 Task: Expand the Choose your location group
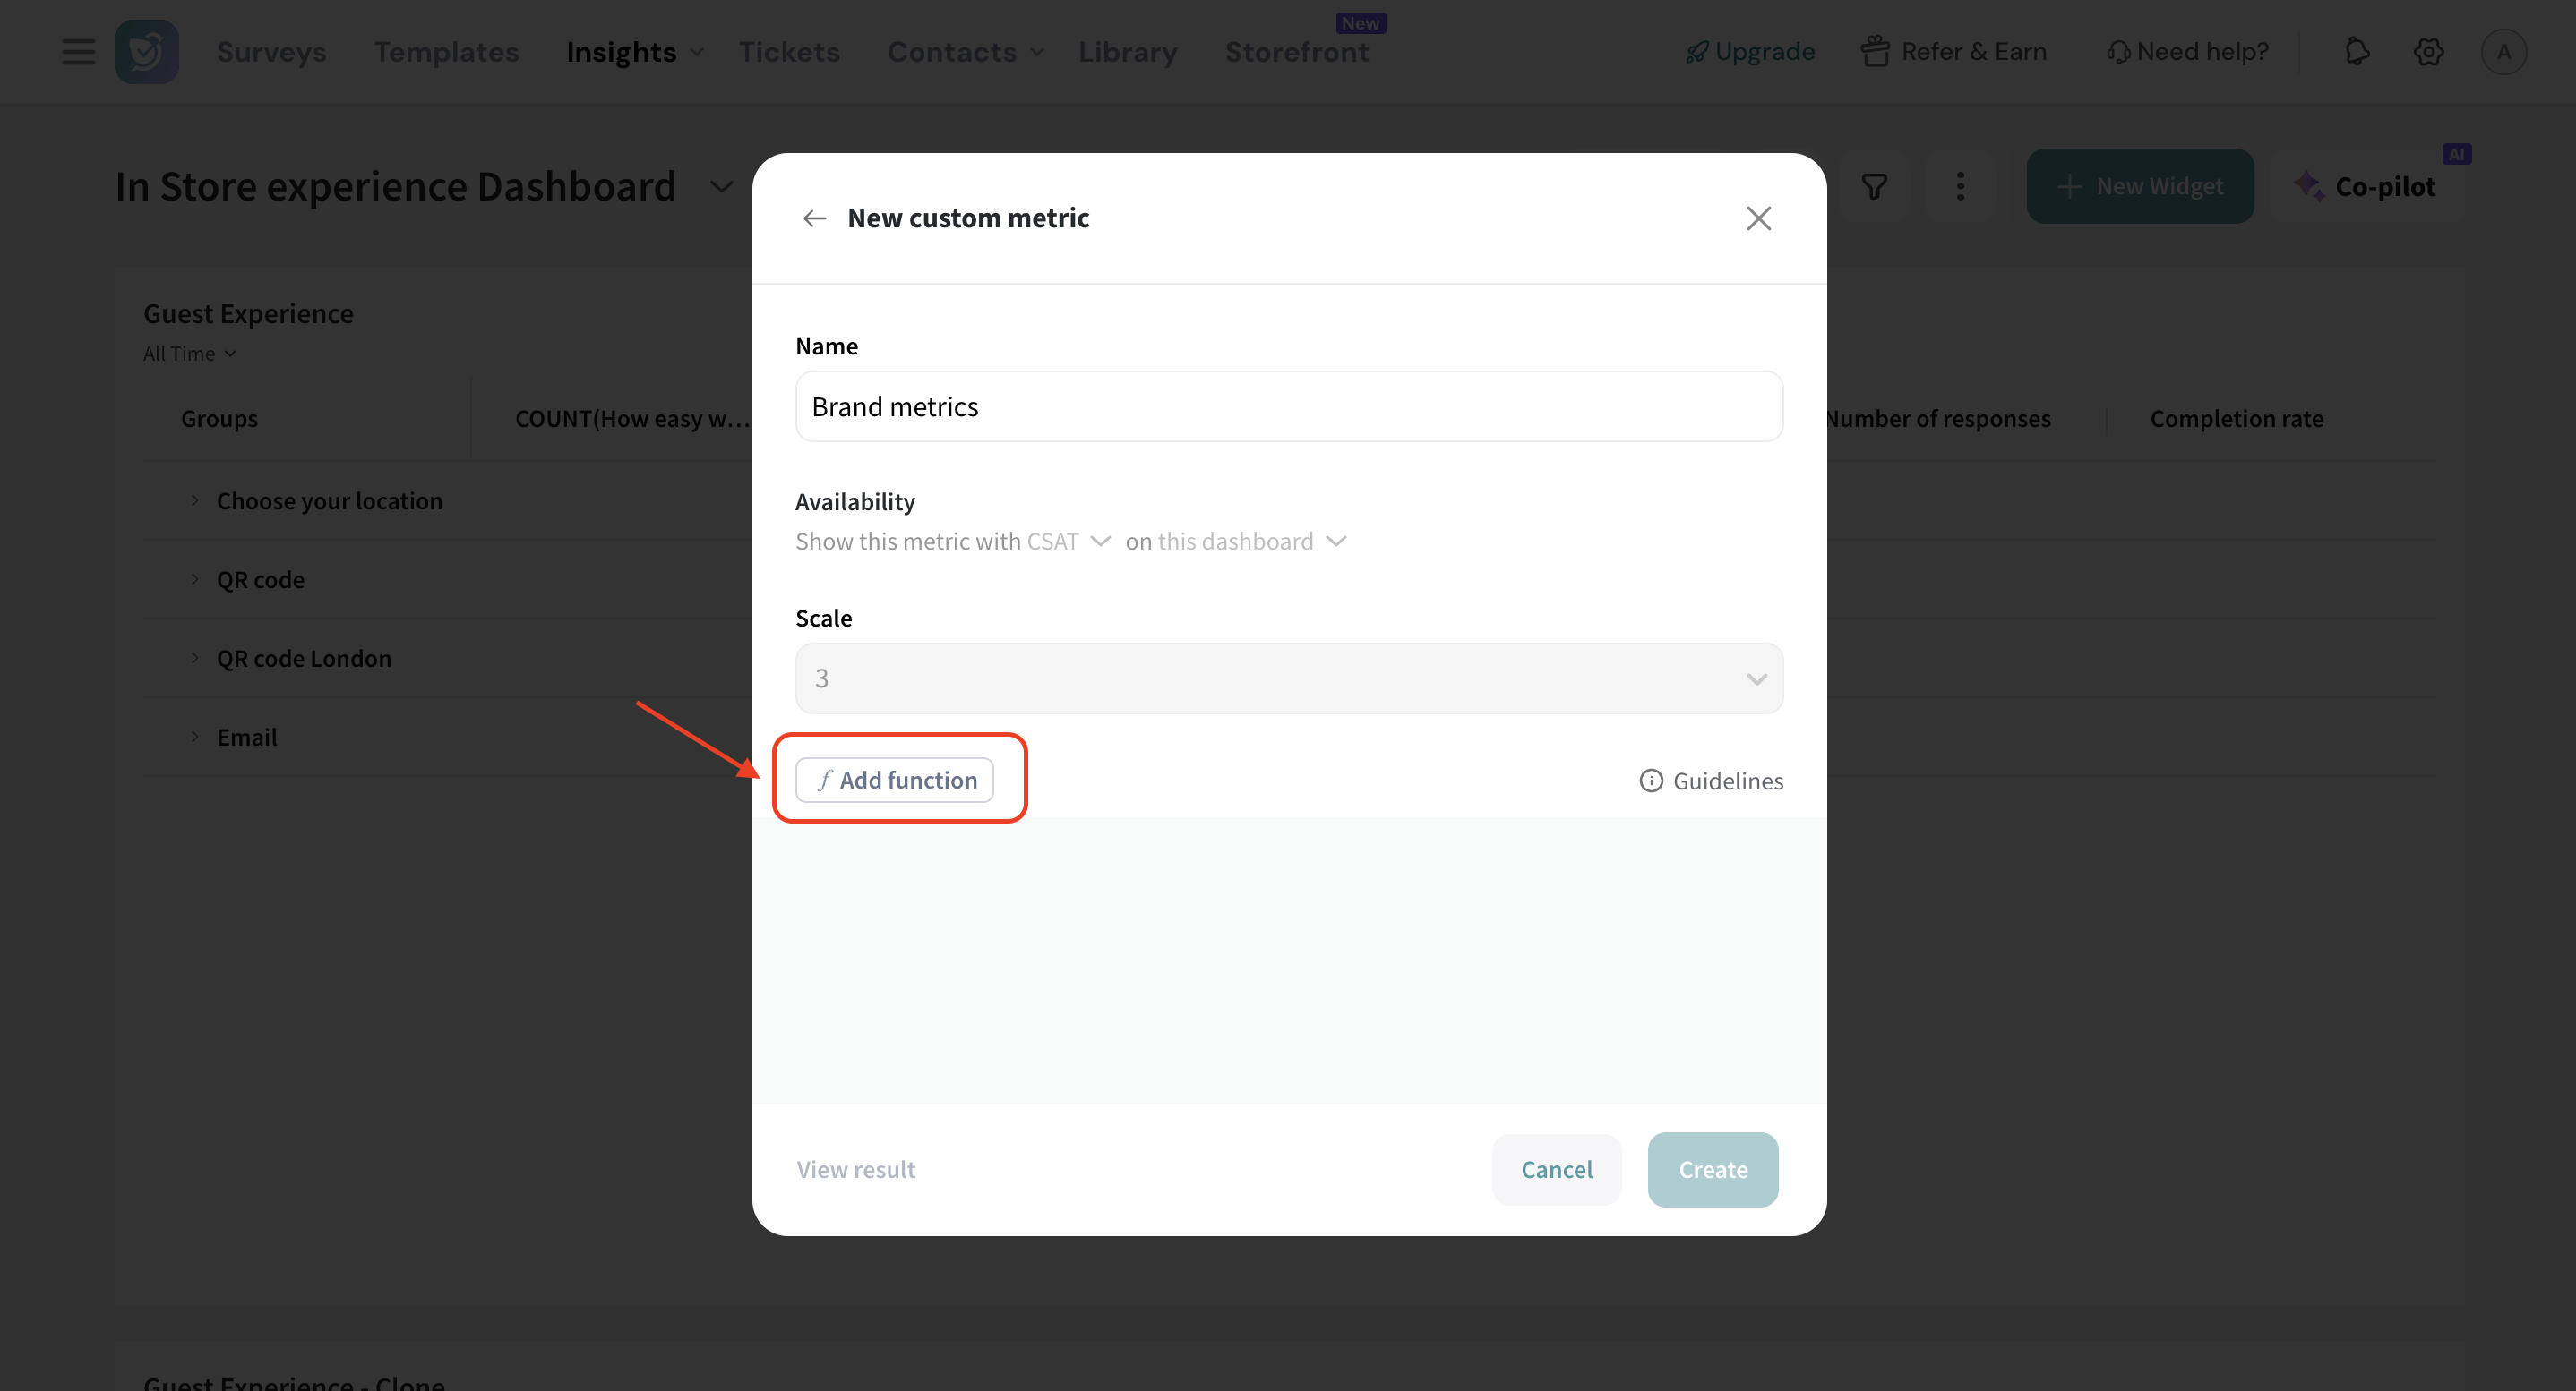tap(195, 500)
